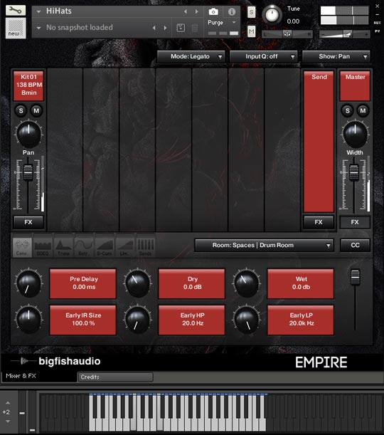
Task: Open FX for Kit 01 channel
Action: tap(28, 222)
